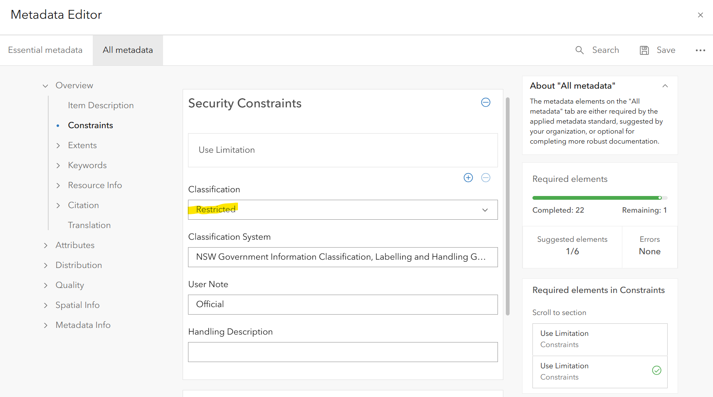Click the Security Constraints heading
The image size is (713, 397).
point(245,103)
